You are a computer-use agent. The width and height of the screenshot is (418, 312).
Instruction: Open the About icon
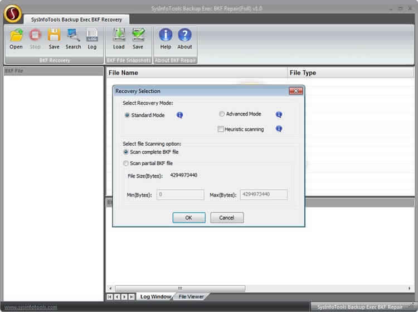184,39
